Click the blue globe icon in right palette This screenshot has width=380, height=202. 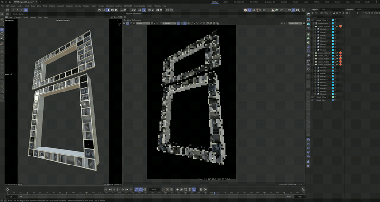pos(308,24)
